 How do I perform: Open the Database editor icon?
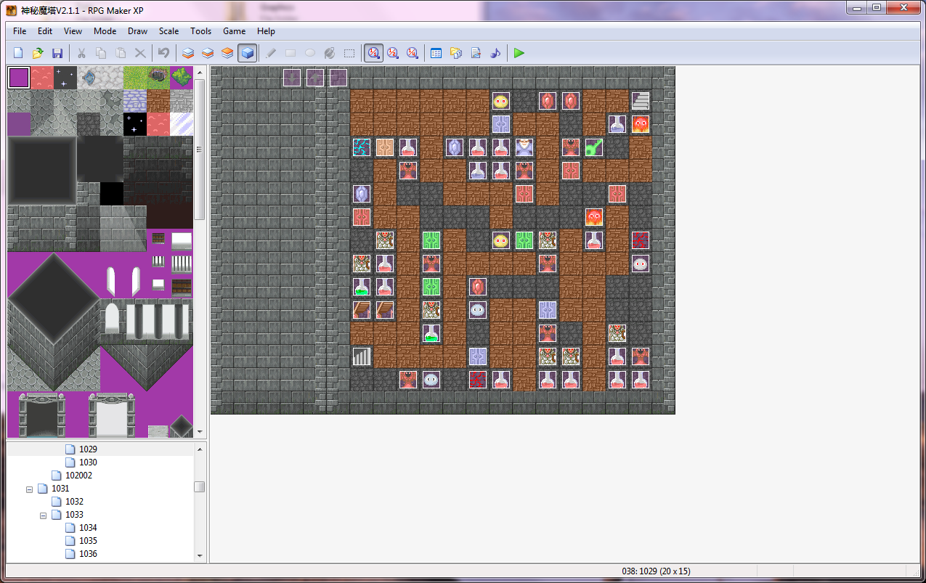(436, 53)
